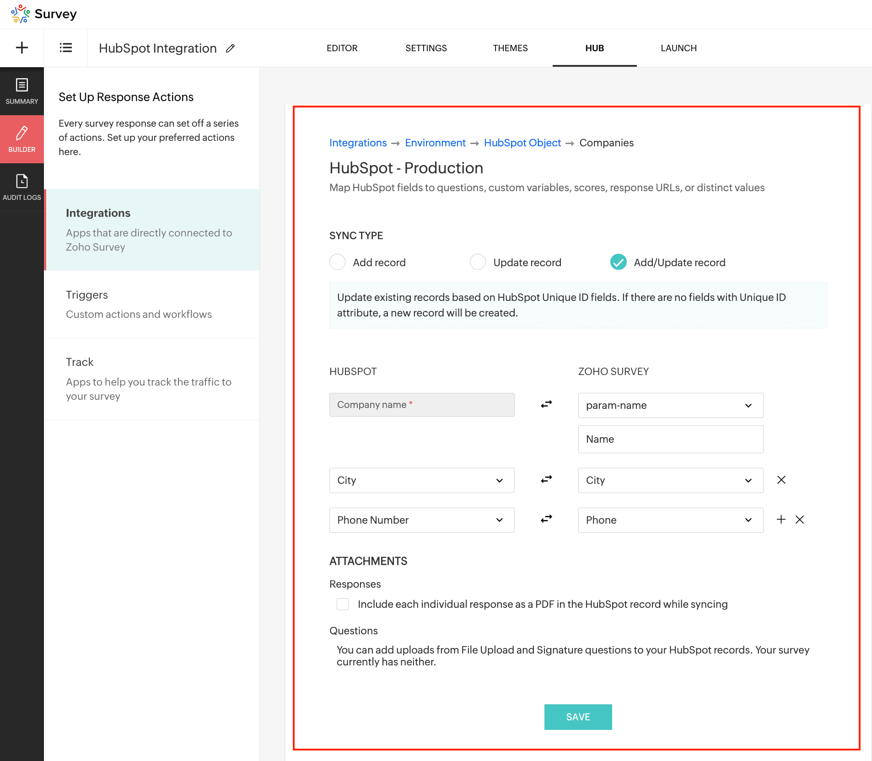
Task: Open the Zoho Survey City dropdown
Action: (671, 480)
